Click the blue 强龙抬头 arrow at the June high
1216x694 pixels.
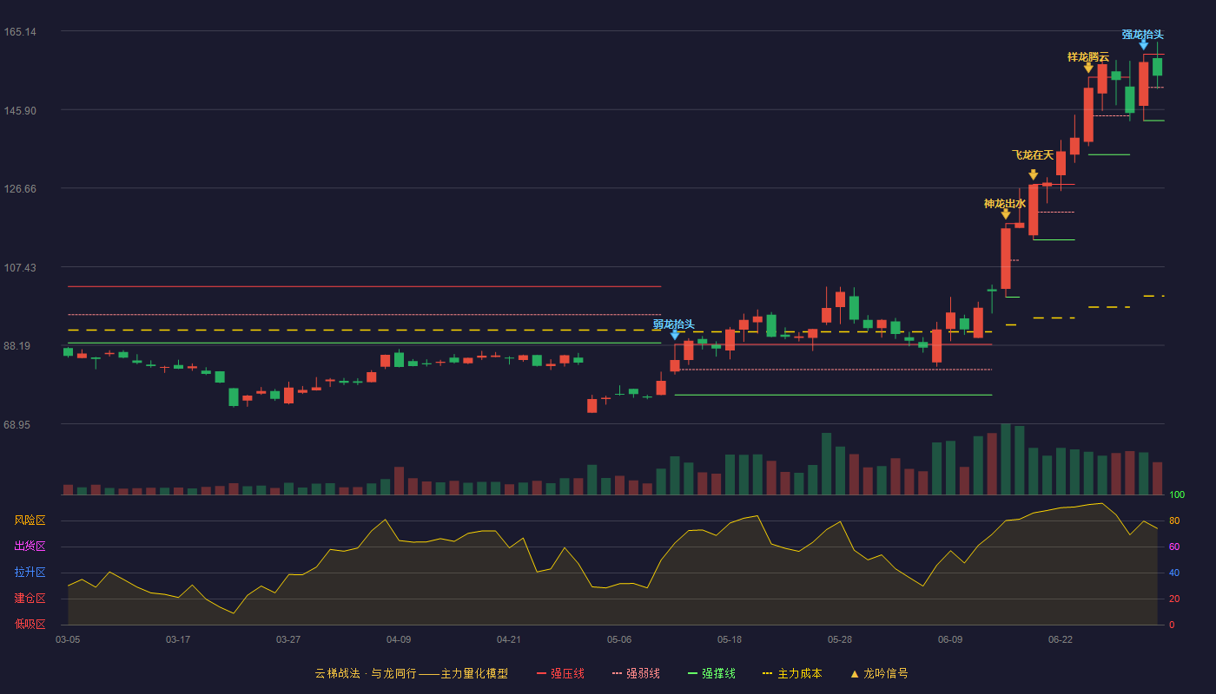coord(1144,45)
